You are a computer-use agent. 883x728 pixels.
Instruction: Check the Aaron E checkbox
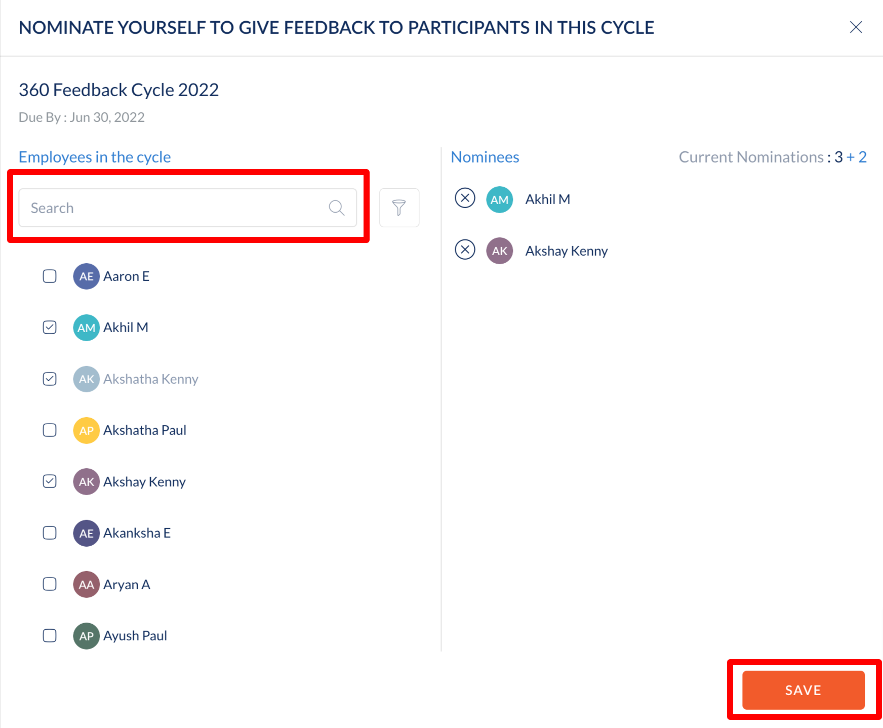(x=50, y=276)
